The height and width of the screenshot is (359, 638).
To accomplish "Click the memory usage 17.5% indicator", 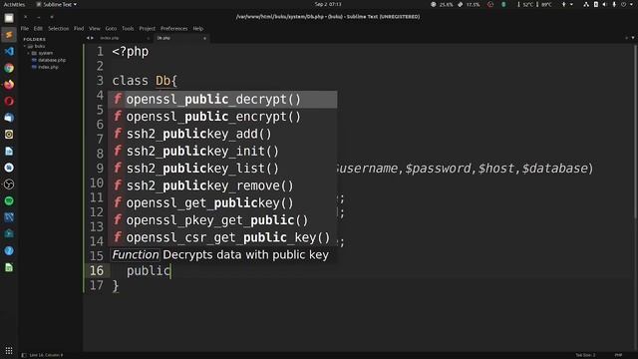I will click(x=469, y=4).
